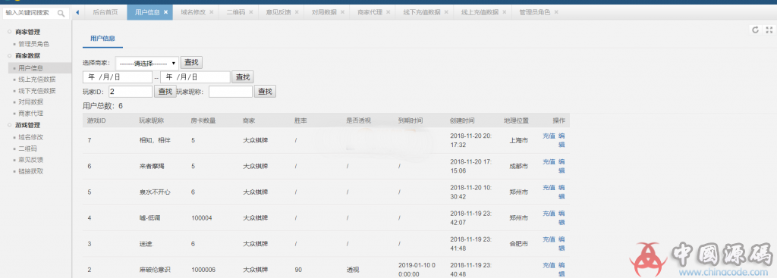Close the 用户信息 tab with its X
777x278 pixels.
click(x=165, y=12)
